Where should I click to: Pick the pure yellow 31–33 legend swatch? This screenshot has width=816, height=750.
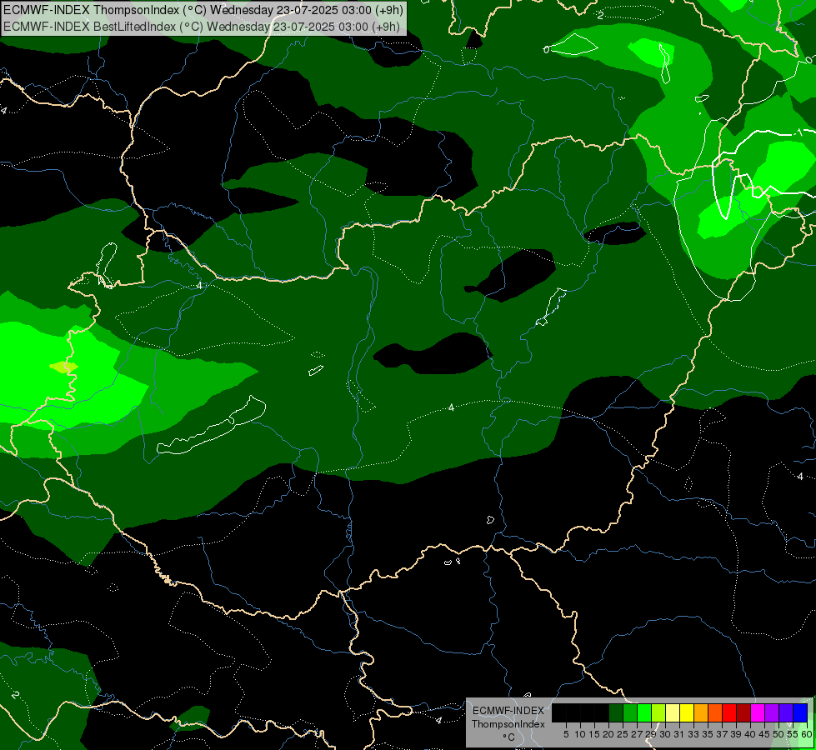click(687, 712)
